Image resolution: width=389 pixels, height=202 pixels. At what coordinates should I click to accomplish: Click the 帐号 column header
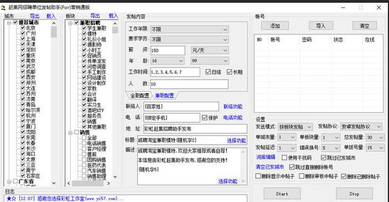(x=284, y=40)
